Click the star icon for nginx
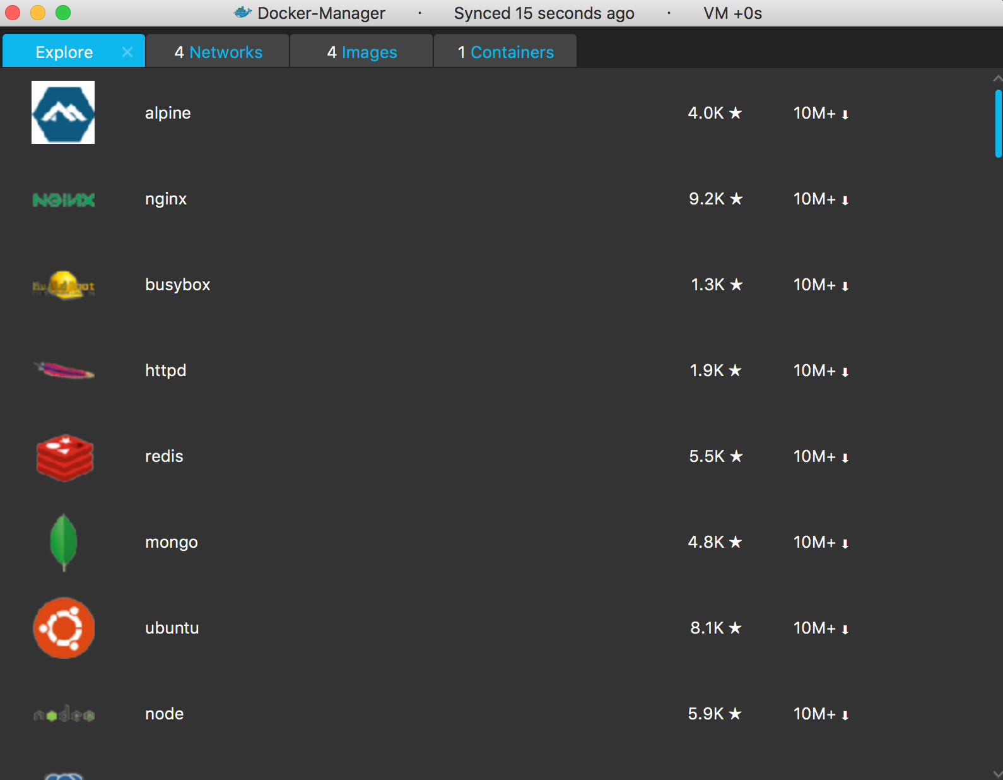 [736, 199]
